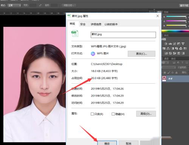Screen dimensions: 189x145
Task: Open the 样式 dropdown set to 正常
Action: tap(14, 5)
